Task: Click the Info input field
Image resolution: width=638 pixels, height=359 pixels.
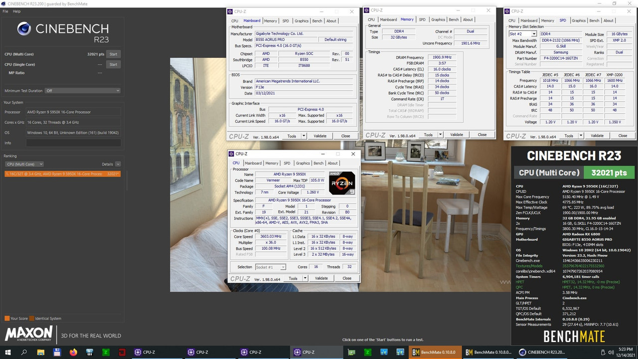Action: (x=73, y=143)
